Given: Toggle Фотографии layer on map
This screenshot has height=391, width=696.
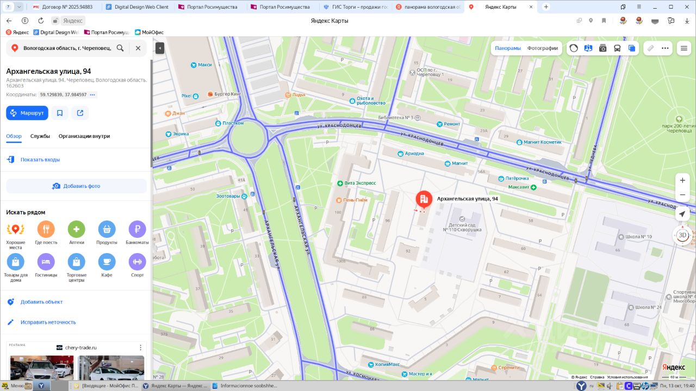Looking at the screenshot, I should [x=543, y=48].
